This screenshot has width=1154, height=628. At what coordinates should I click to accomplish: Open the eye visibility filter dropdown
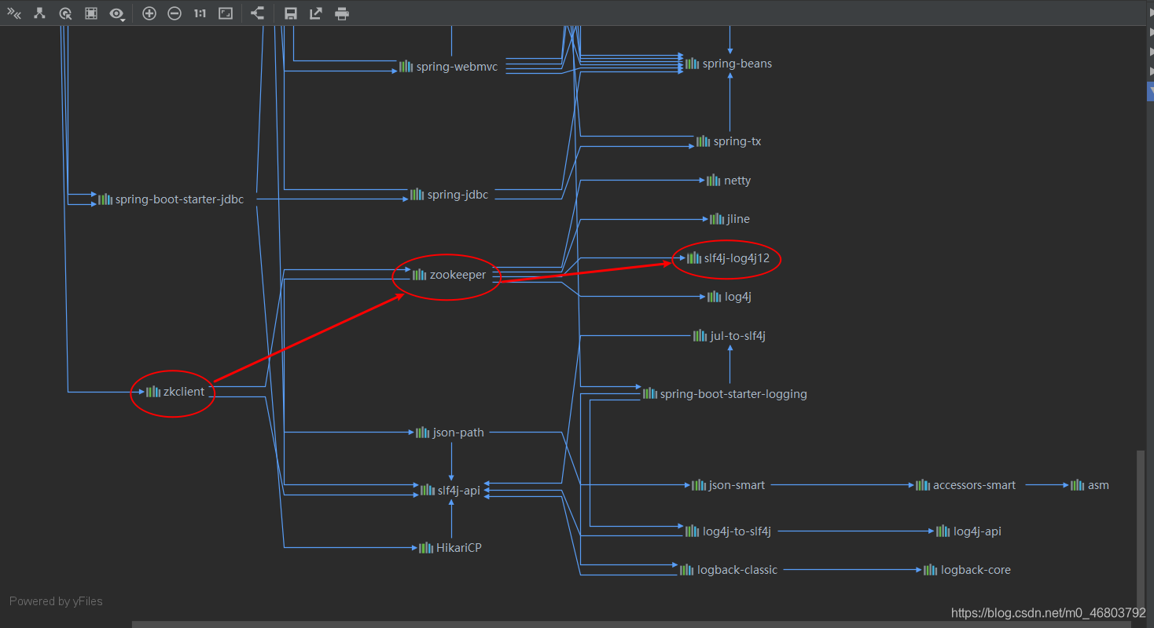pos(117,13)
